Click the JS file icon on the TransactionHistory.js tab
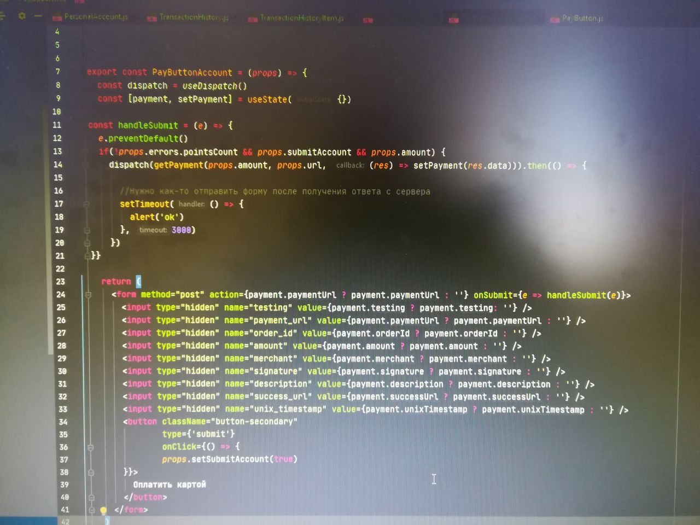The image size is (700, 525). (x=152, y=18)
